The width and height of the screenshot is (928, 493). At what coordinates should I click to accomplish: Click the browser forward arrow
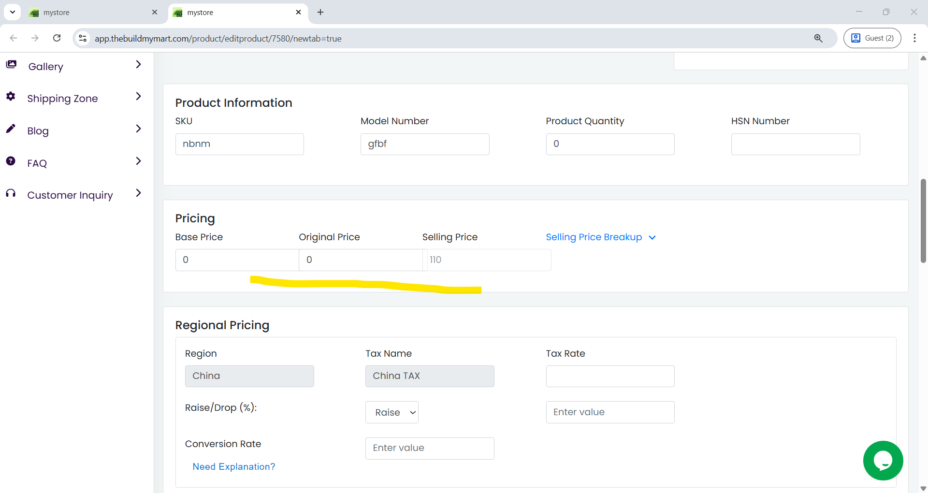click(35, 38)
